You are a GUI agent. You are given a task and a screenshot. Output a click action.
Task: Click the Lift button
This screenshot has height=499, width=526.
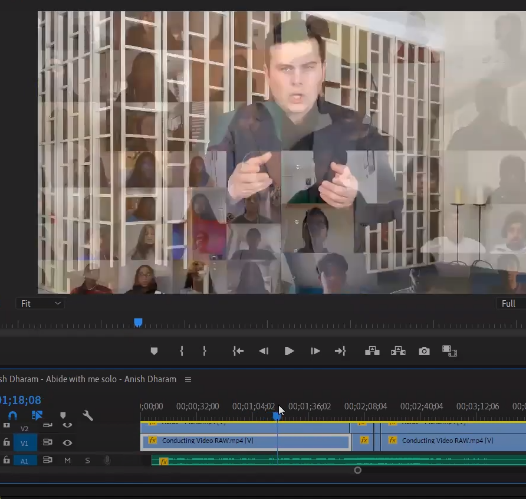click(x=372, y=351)
